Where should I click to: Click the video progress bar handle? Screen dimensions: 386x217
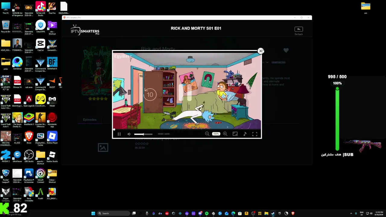(114, 129)
